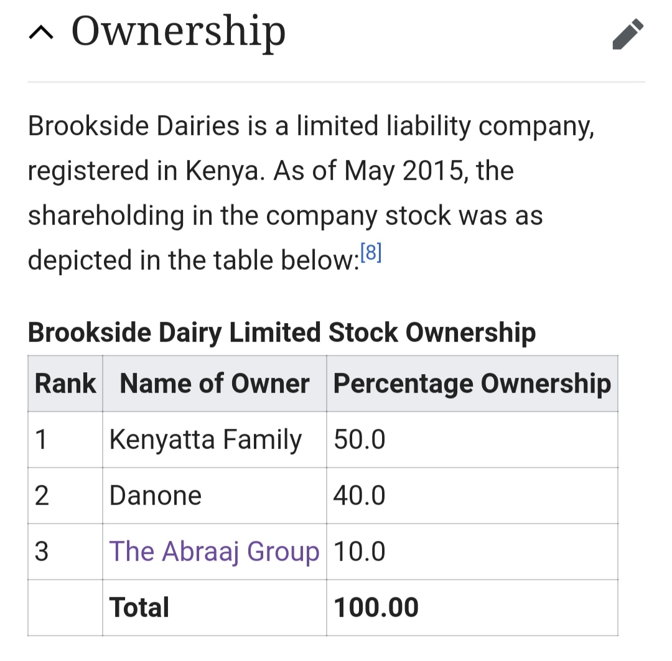672x661 pixels.
Task: Click the 40.0 percentage cell
Action: click(x=360, y=496)
